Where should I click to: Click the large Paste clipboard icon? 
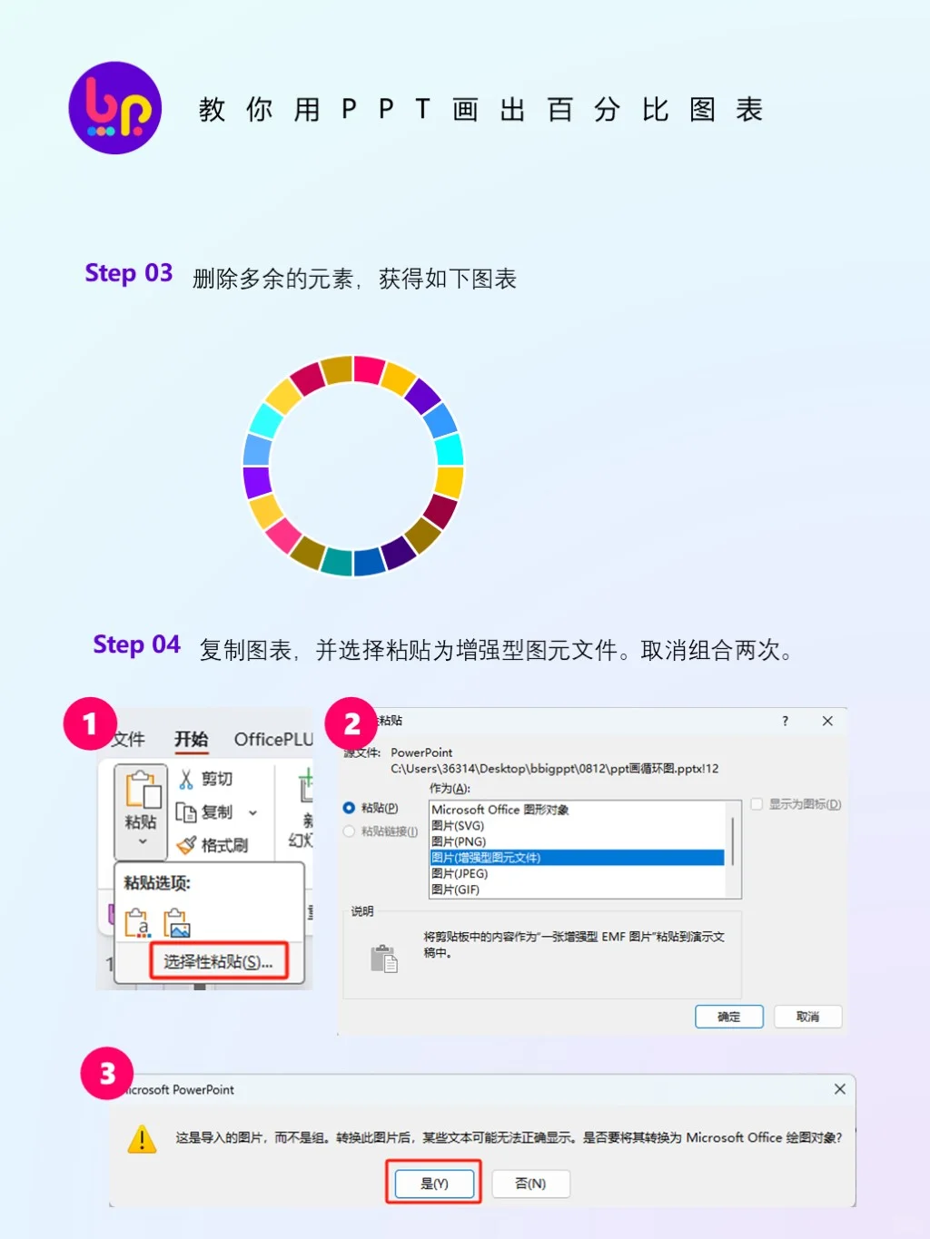142,789
